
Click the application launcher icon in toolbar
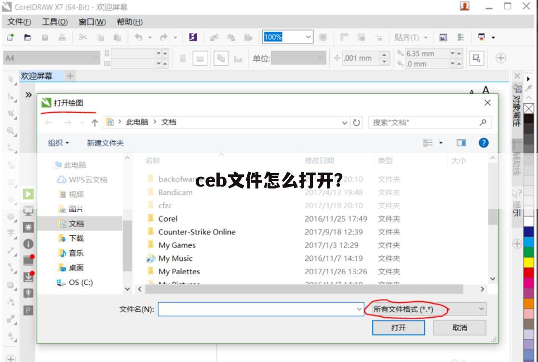tap(482, 37)
